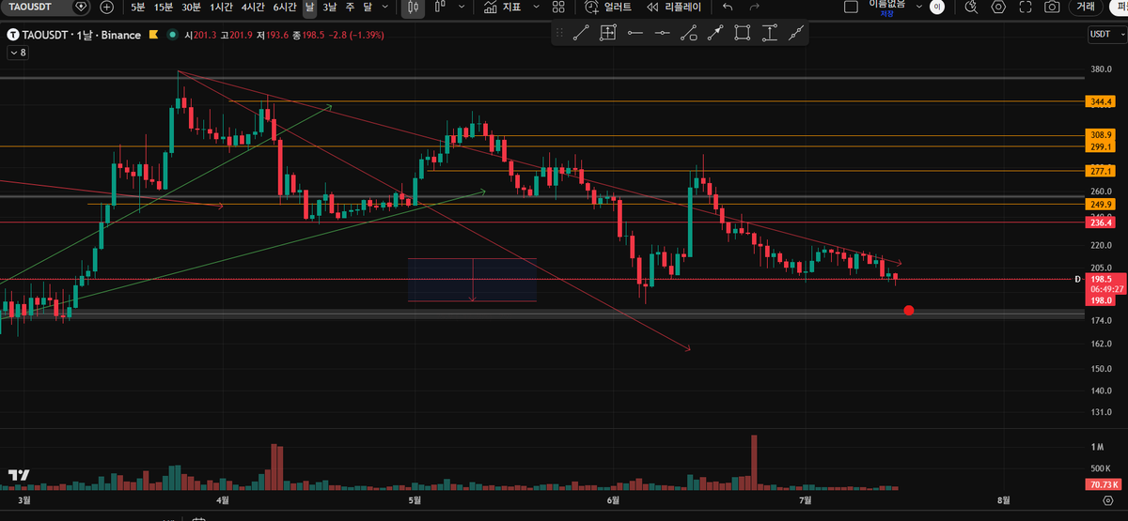Expand the chart type dropdown
1128x521 pixels.
pyautogui.click(x=460, y=7)
